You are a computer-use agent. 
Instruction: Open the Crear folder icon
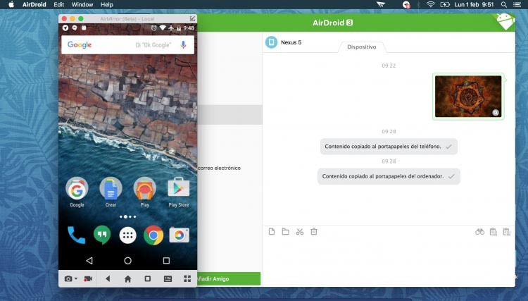pyautogui.click(x=111, y=189)
